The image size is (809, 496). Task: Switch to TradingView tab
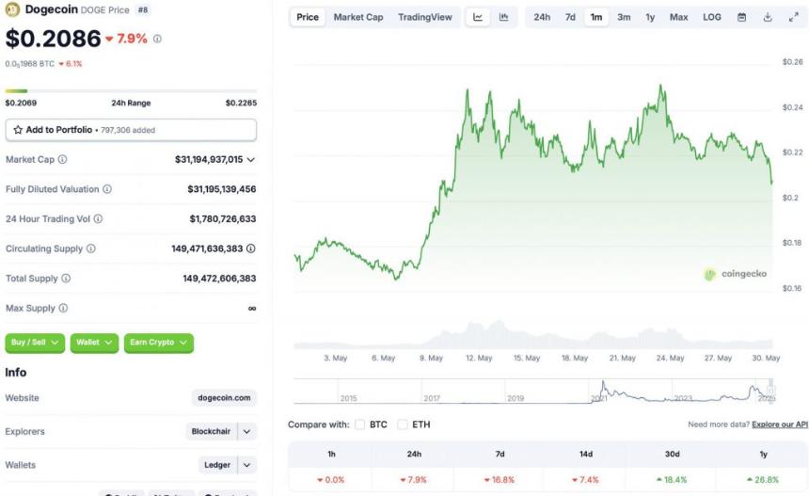pyautogui.click(x=424, y=17)
